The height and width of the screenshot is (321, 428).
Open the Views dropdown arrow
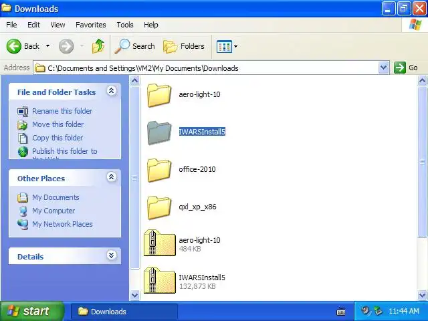coord(235,46)
